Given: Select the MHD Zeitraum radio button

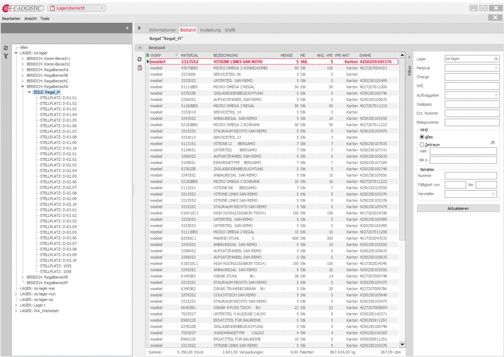Looking at the screenshot, I should click(422, 145).
